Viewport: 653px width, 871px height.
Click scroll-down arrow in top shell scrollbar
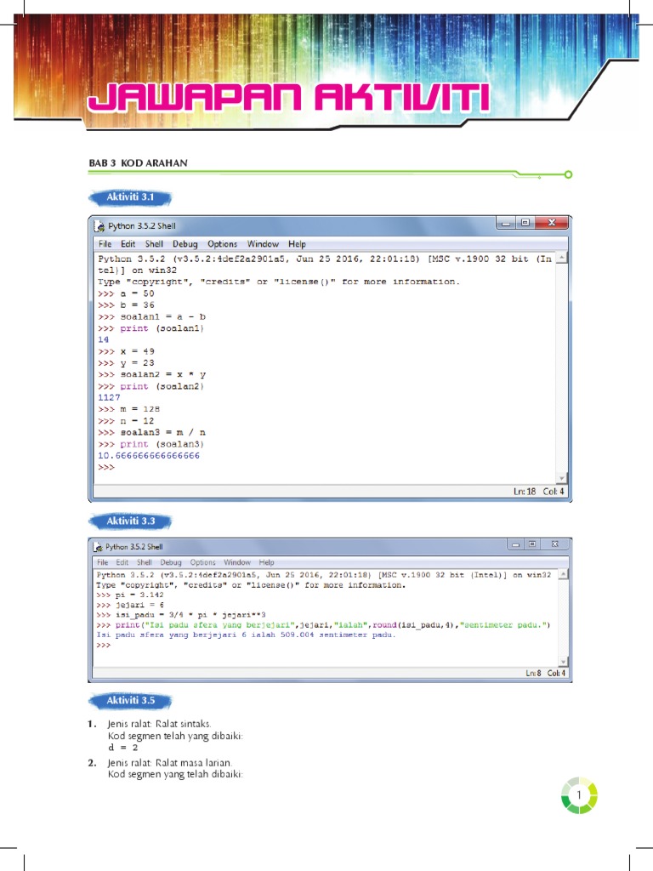(x=561, y=478)
